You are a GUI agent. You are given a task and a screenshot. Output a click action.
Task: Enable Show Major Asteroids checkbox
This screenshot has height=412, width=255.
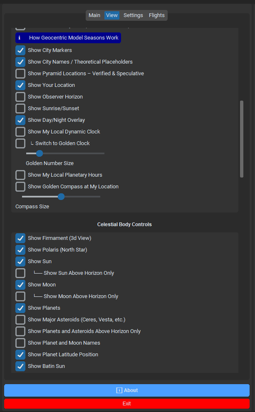tap(20, 320)
